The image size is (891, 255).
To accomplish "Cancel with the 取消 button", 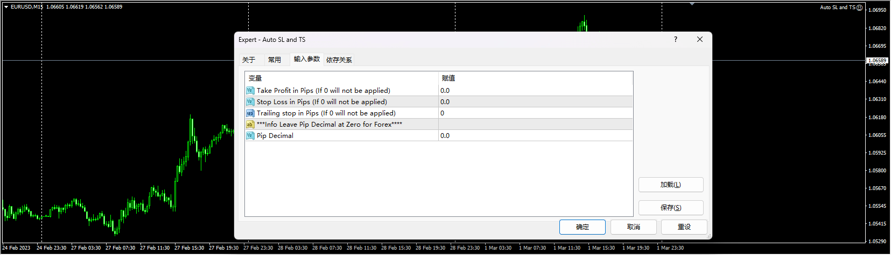I will click(634, 227).
